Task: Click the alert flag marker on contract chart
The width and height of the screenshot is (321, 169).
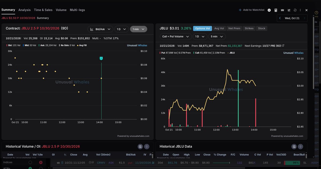Action: [x=101, y=58]
